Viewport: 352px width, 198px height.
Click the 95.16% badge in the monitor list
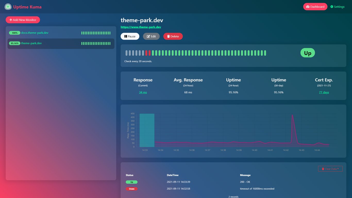point(15,44)
